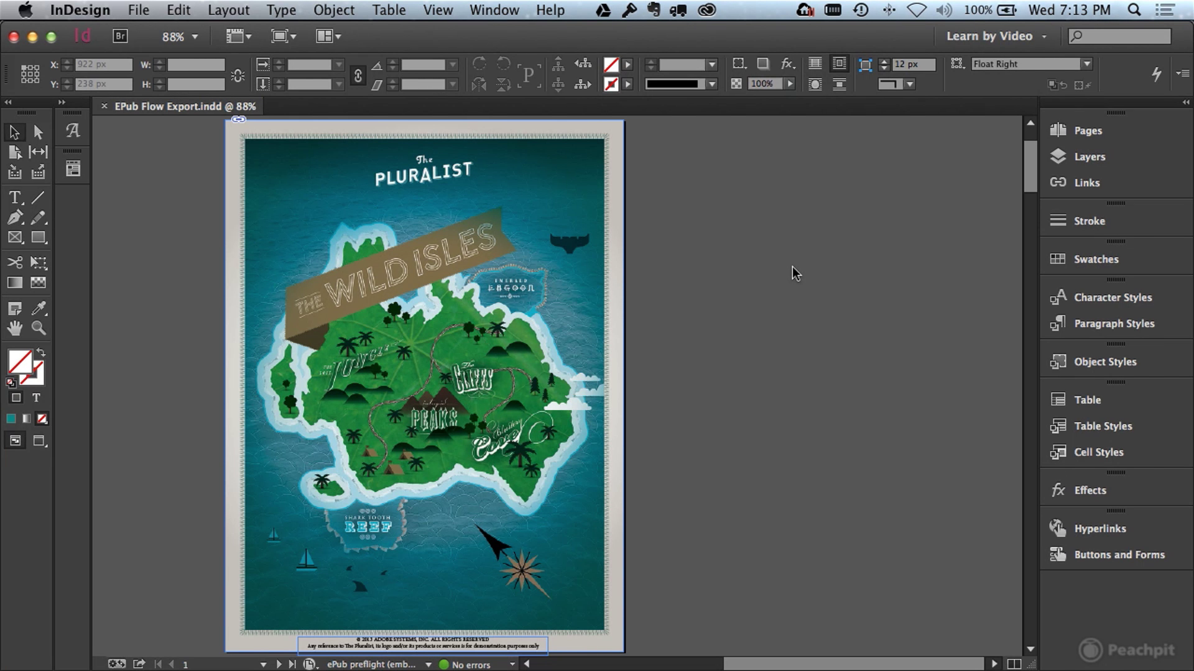Viewport: 1194px width, 671px height.
Task: Toggle formatting affects text button
Action: (36, 398)
